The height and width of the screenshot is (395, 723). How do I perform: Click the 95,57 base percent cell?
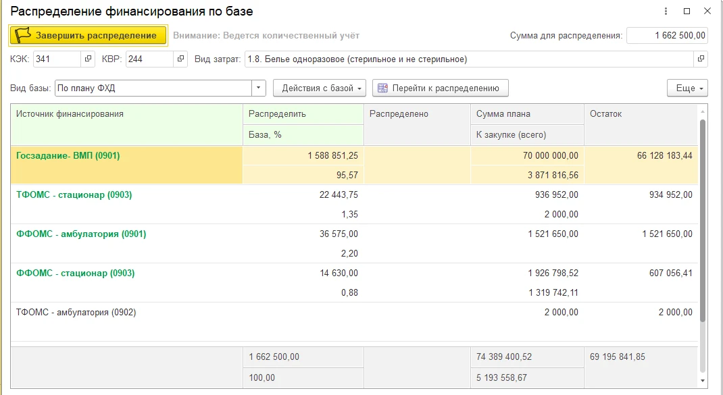click(x=303, y=175)
